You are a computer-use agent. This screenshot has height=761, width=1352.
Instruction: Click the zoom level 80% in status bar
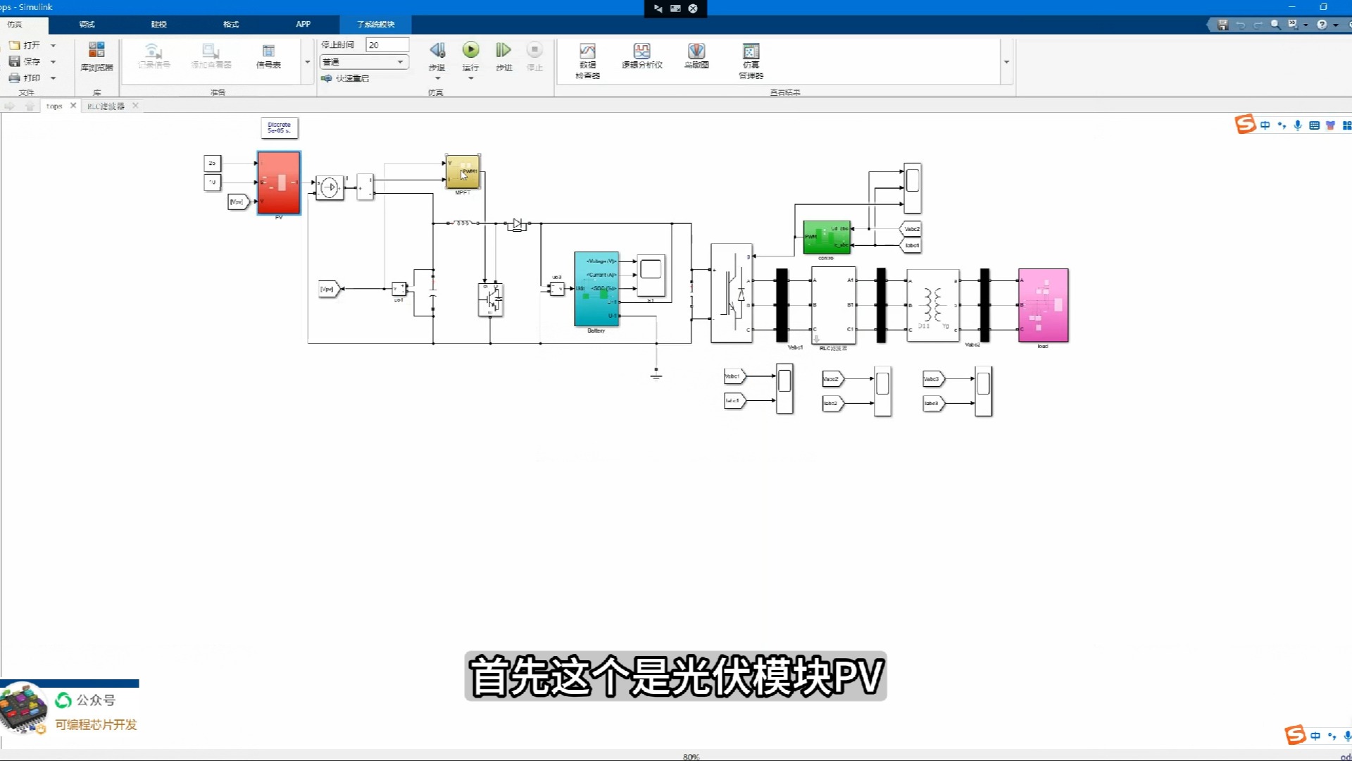[x=691, y=757]
